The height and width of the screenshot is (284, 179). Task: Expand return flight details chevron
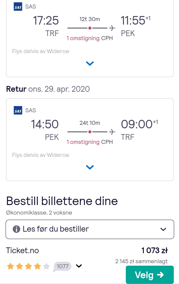click(90, 167)
